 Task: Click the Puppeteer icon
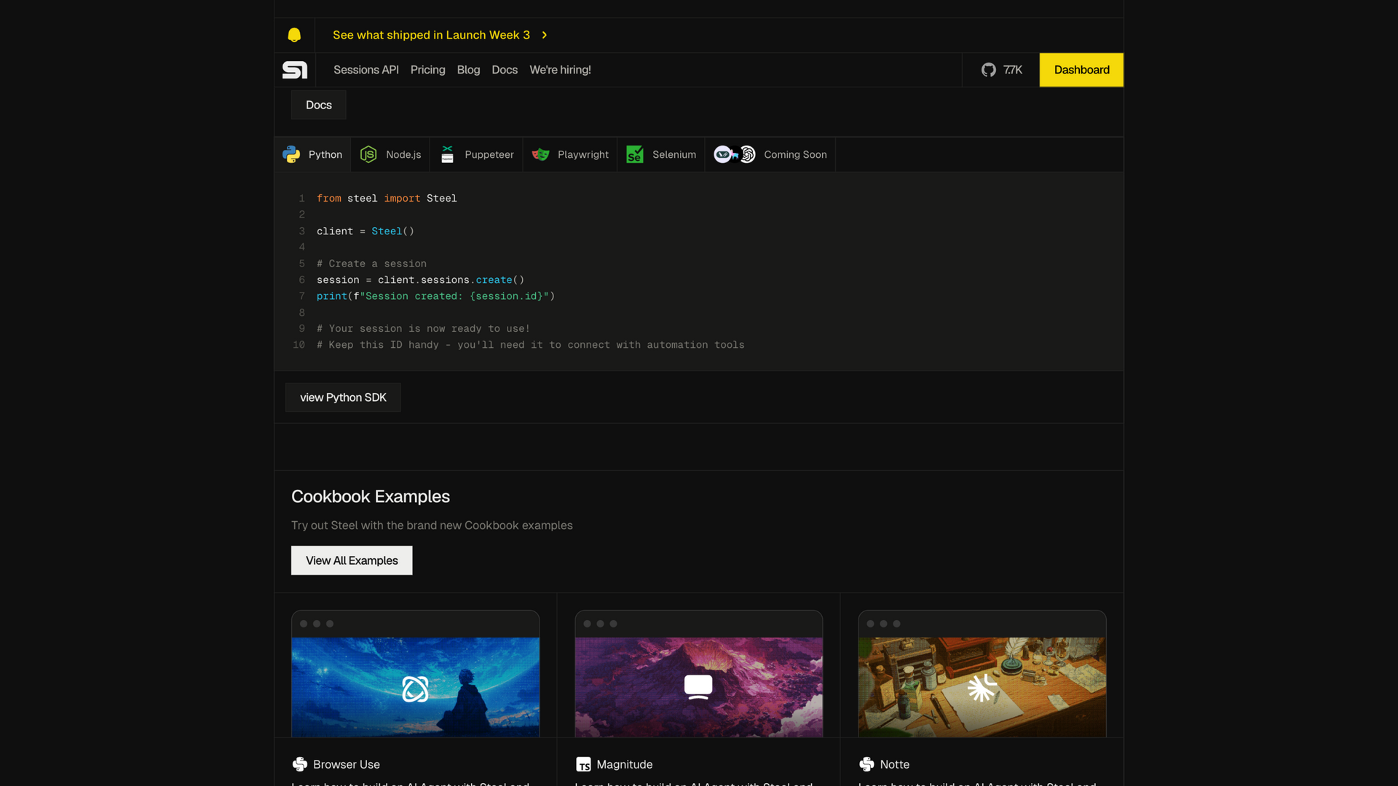pyautogui.click(x=447, y=154)
